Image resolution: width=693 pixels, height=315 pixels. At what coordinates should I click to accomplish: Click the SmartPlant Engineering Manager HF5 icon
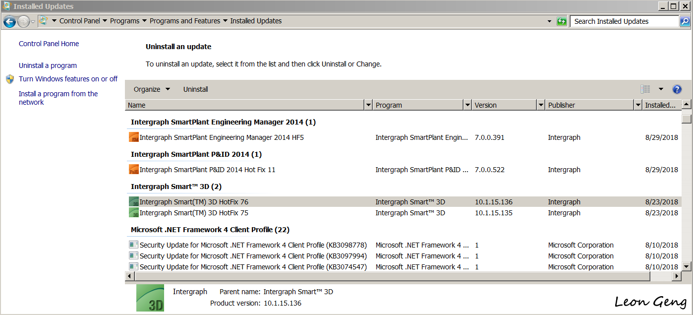click(134, 137)
